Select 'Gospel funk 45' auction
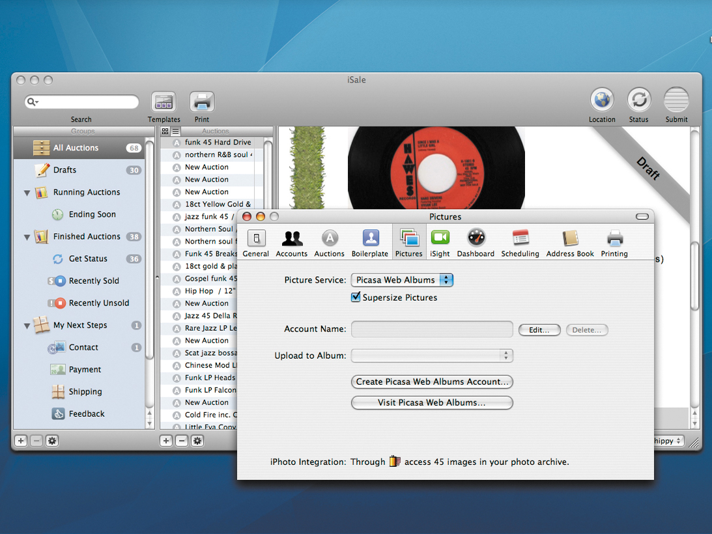 tap(199, 279)
